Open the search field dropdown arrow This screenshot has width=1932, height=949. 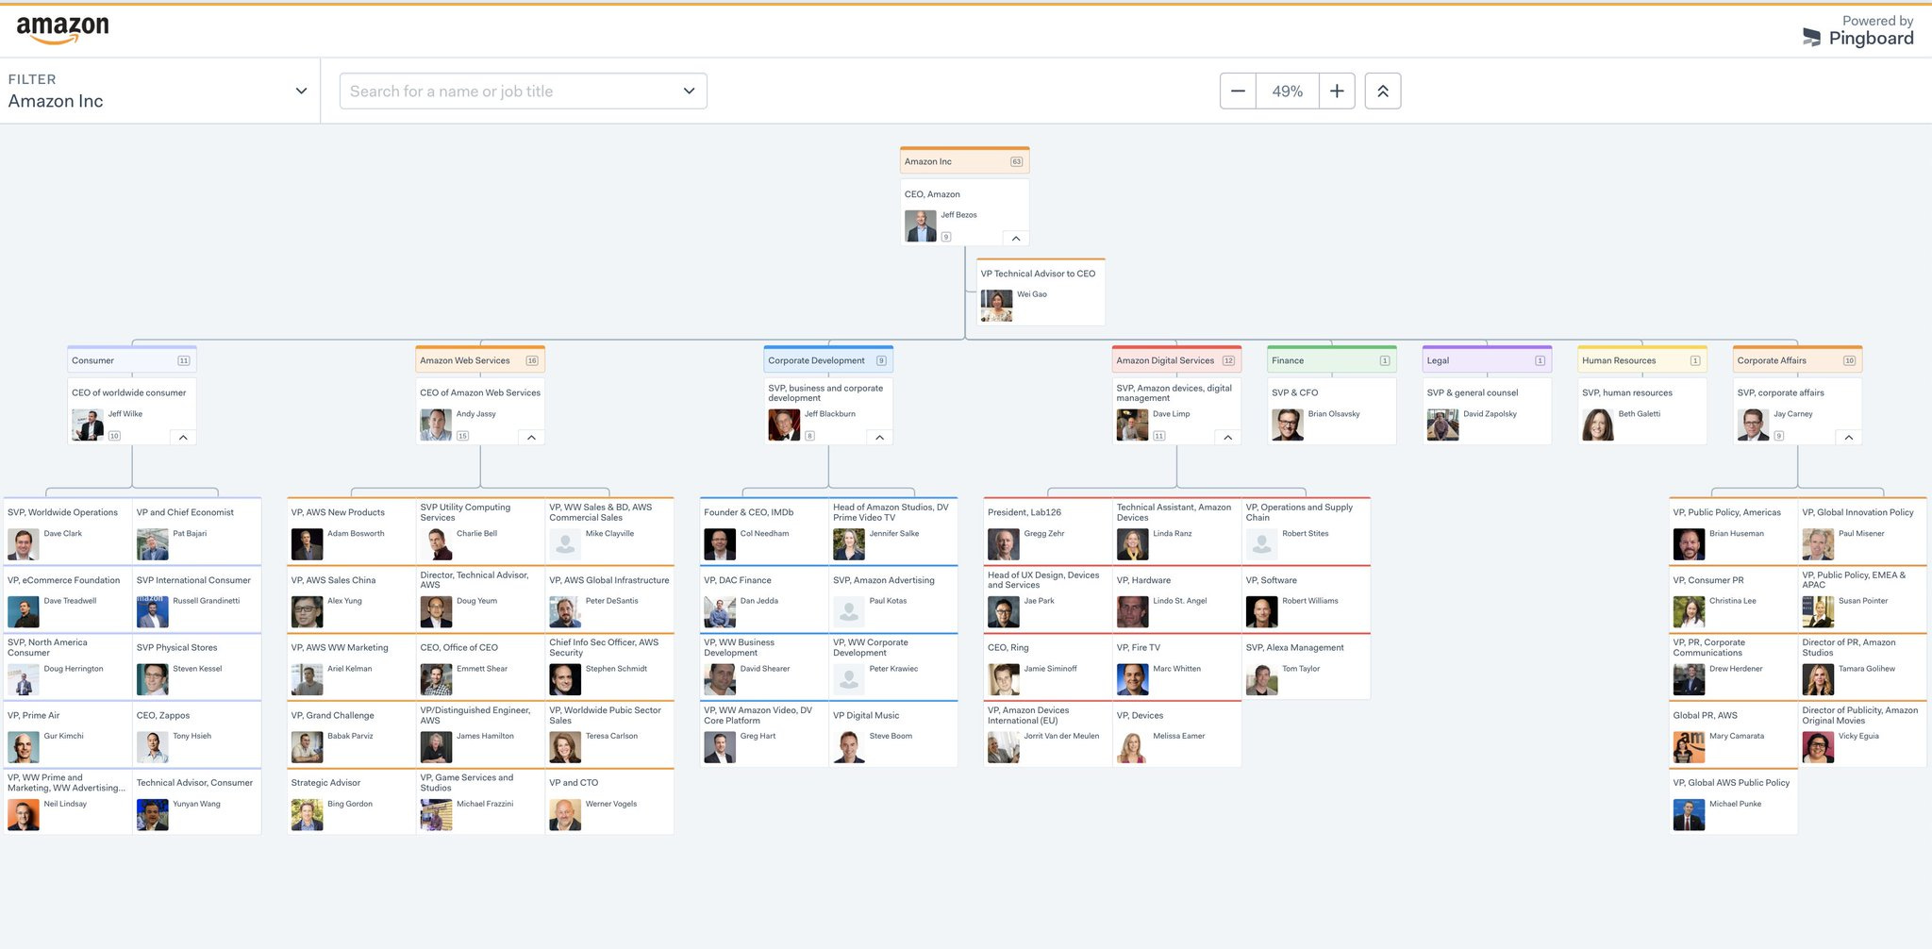coord(689,92)
